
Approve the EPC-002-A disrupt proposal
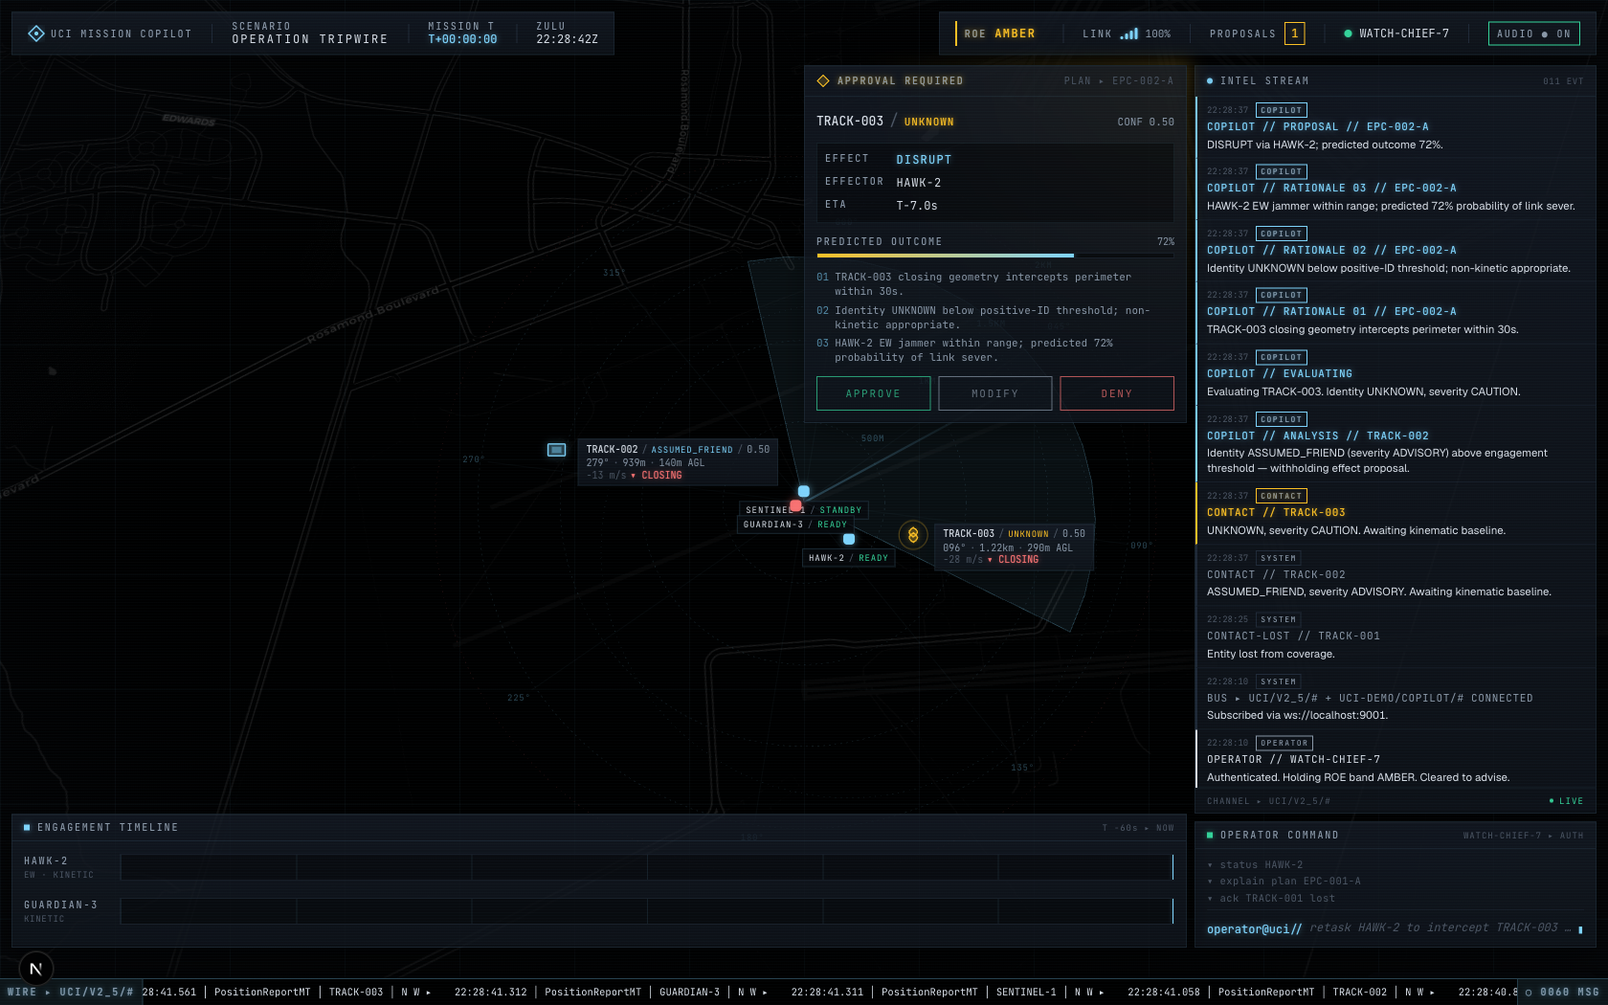[873, 393]
